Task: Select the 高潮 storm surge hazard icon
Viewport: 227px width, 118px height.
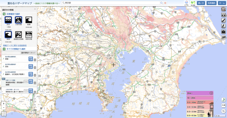Action: pos(29,20)
